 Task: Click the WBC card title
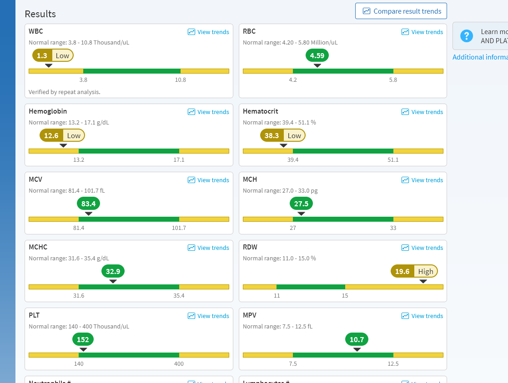click(36, 31)
